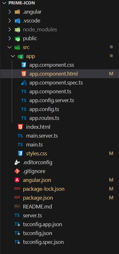Select the app folder name
The height and width of the screenshot is (254, 119).
pos(30,56)
